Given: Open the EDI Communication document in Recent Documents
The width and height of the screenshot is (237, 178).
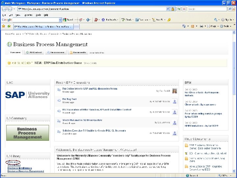Looking at the screenshot, I should 208,153.
